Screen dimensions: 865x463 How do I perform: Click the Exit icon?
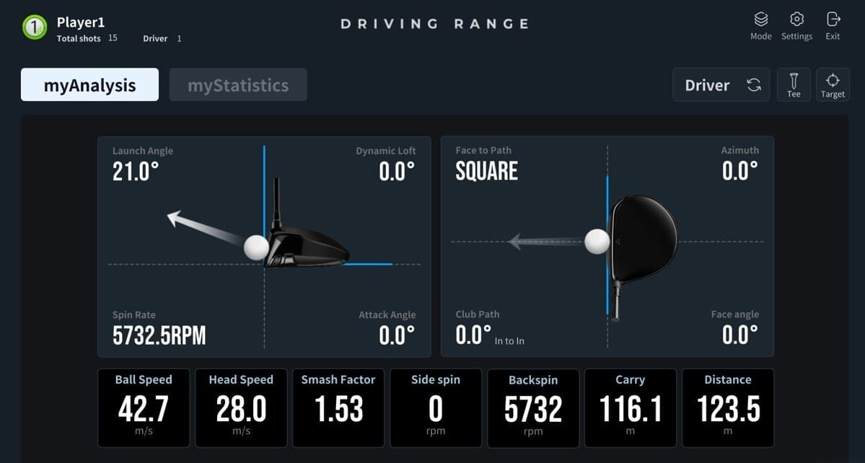[833, 20]
